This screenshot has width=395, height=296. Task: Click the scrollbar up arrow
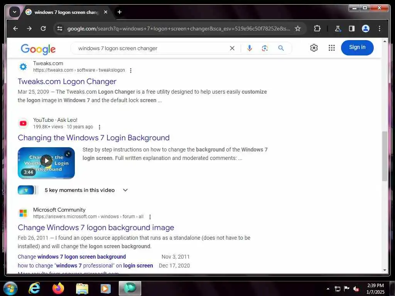click(x=385, y=41)
